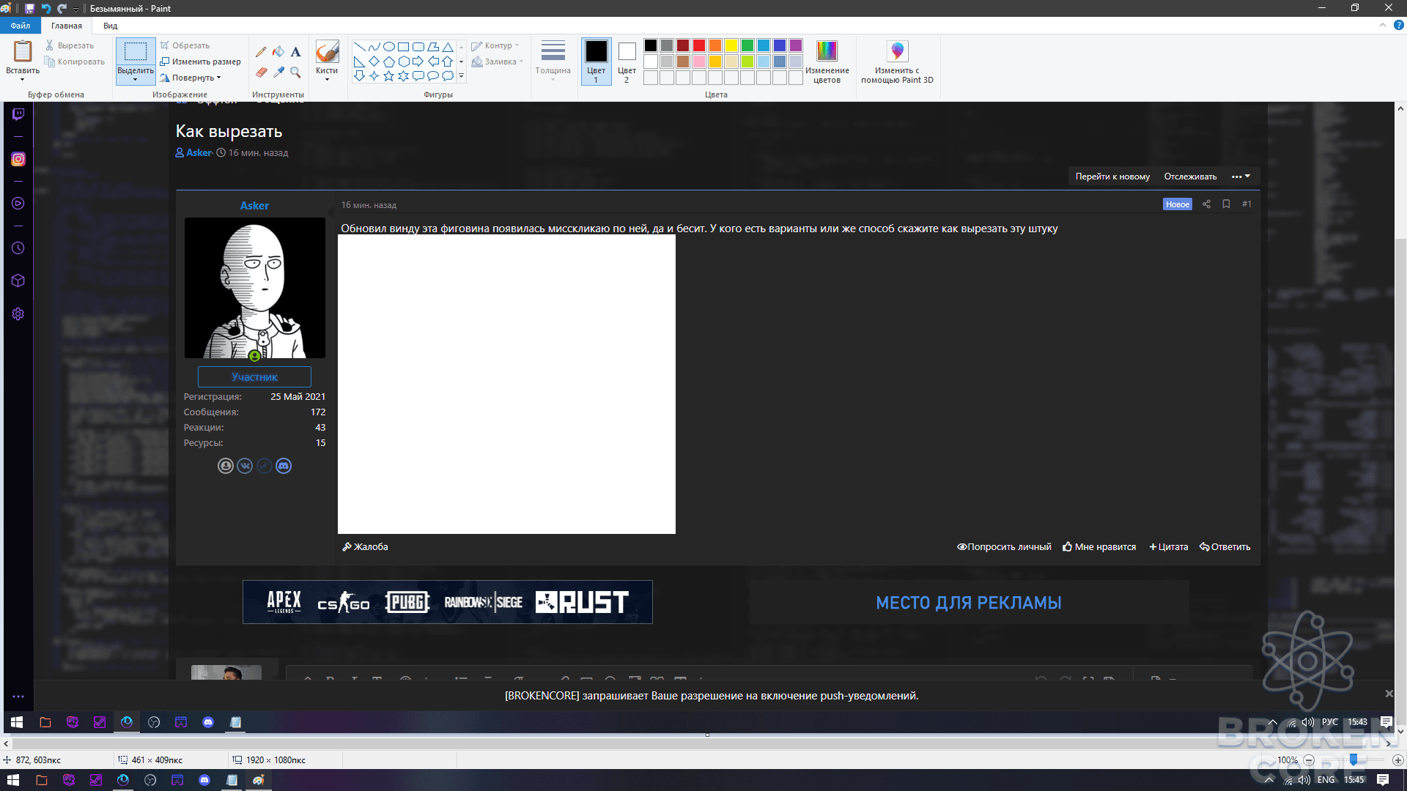Click the Copy button
The image size is (1407, 791).
click(75, 62)
